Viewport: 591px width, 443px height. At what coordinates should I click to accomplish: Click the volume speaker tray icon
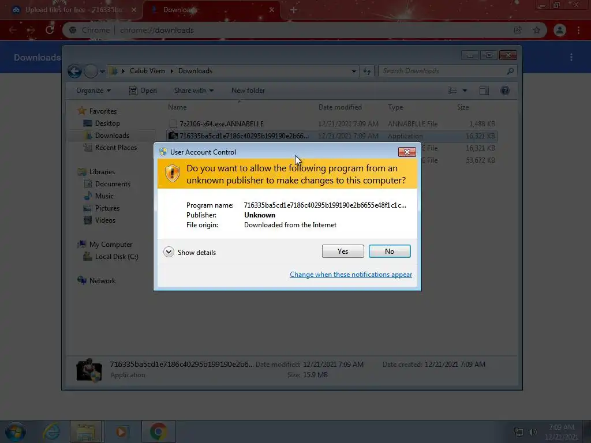click(x=532, y=432)
